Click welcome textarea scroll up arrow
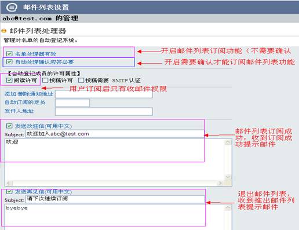 point(228,142)
